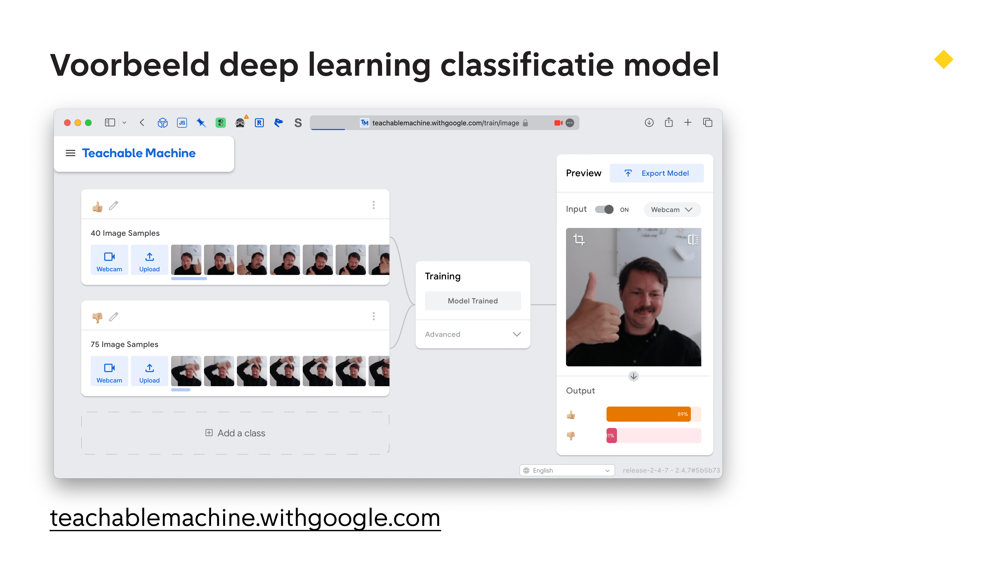Click the page options ellipsis in address bar

click(570, 123)
